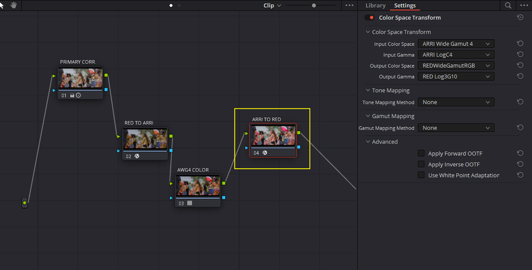This screenshot has width=532, height=270.
Task: Open effects panel options menu (three dots)
Action: (523, 5)
